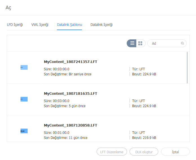Click the 11 gün önce modification text
Image resolution: width=196 pixels, height=160 pixels.
tap(78, 138)
